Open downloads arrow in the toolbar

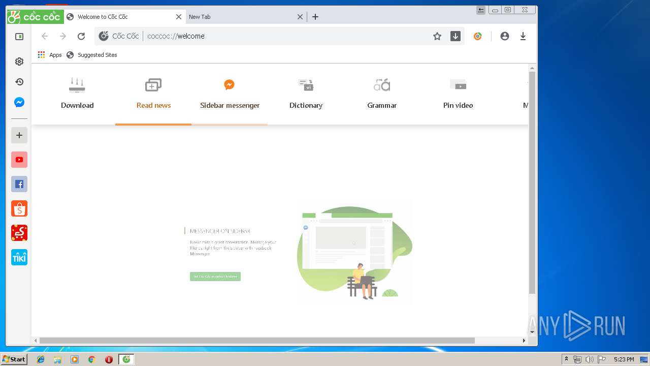click(x=523, y=36)
